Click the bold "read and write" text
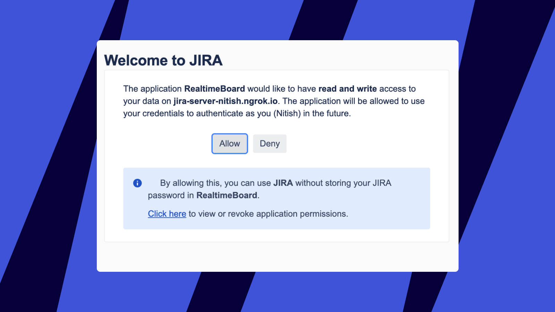Viewport: 555px width, 312px height. click(347, 89)
